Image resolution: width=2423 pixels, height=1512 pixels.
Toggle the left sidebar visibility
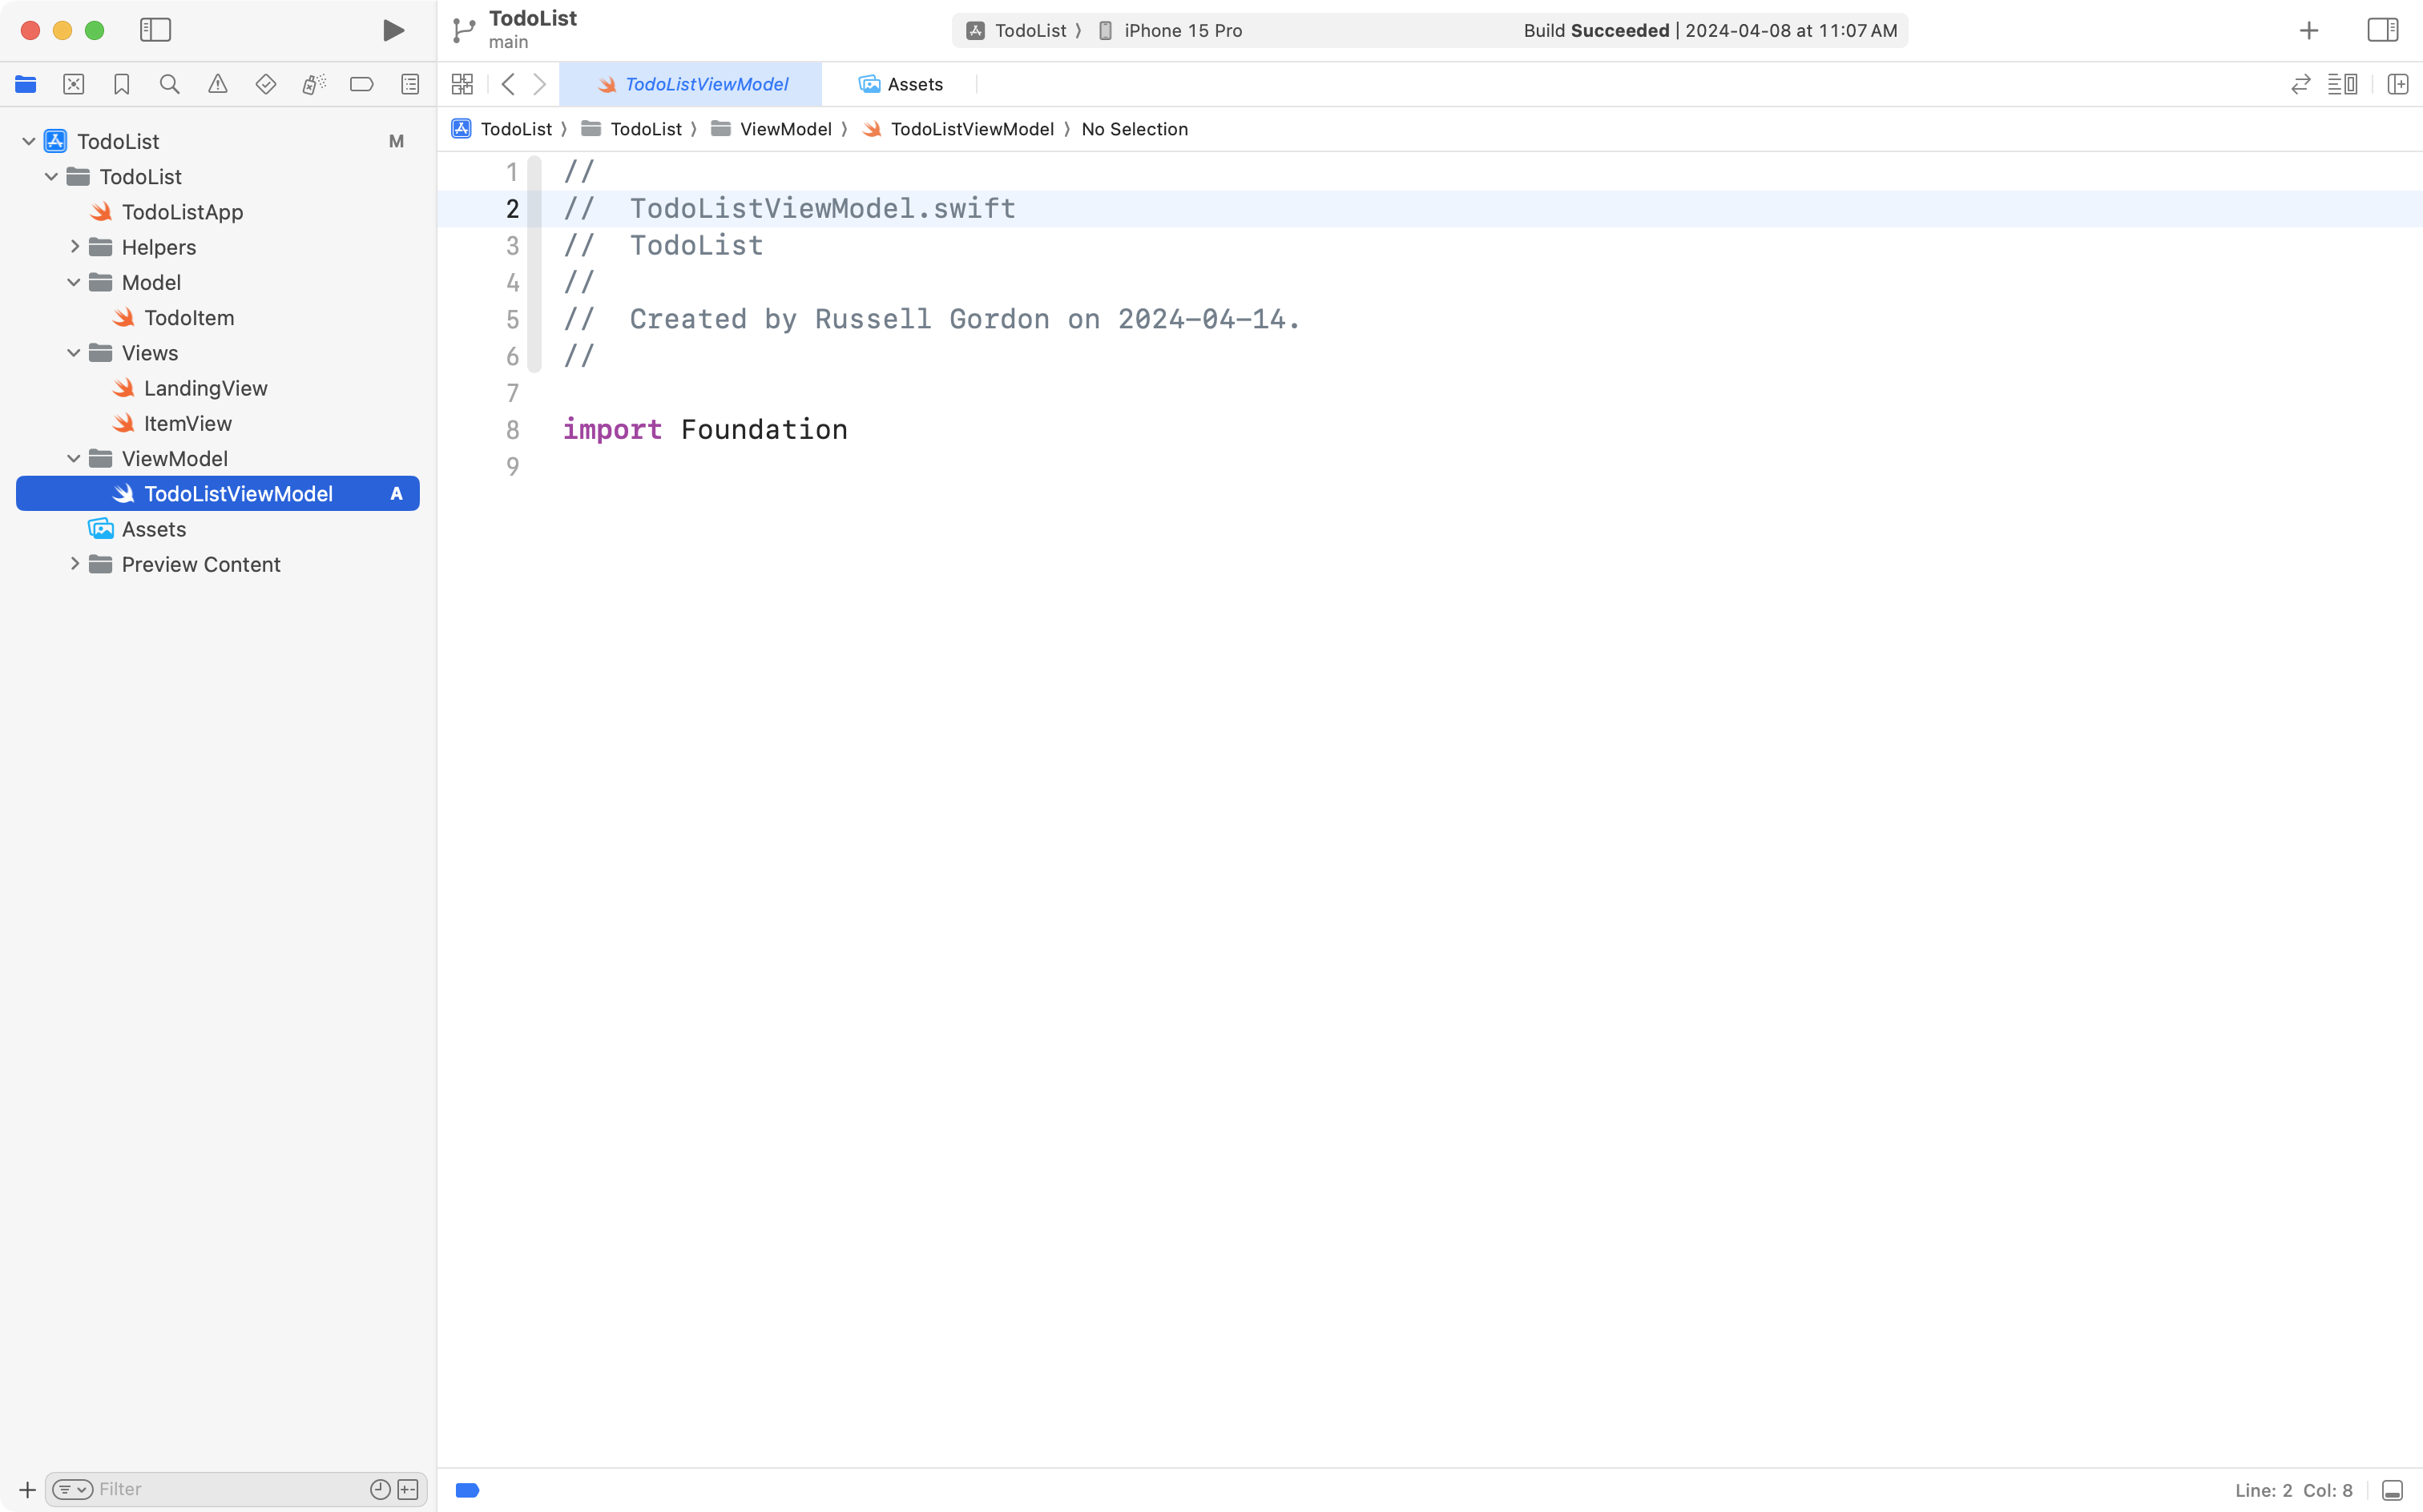pyautogui.click(x=155, y=30)
